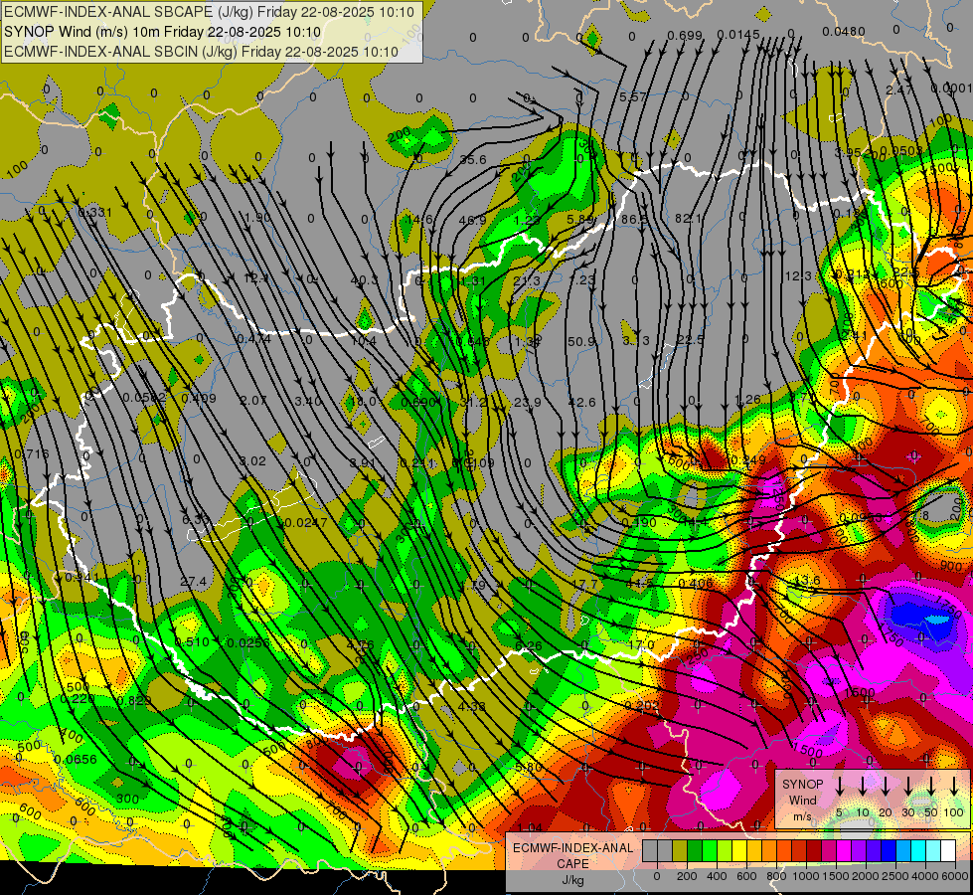Viewport: 973px width, 895px height.
Task: Click the map value 50.9
Action: click(581, 342)
